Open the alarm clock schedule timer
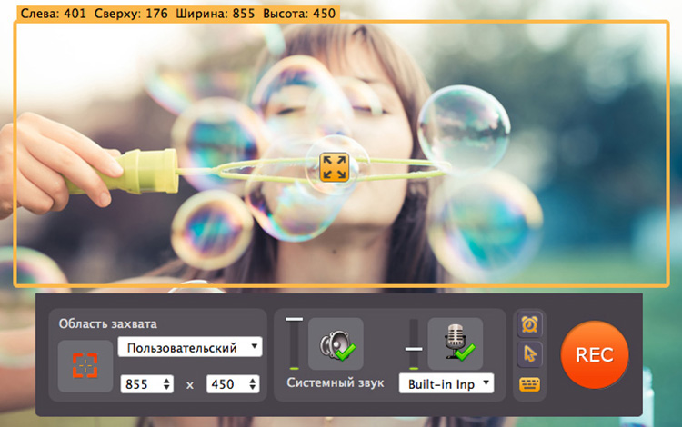Viewport: 682px width, 427px height. [x=528, y=323]
